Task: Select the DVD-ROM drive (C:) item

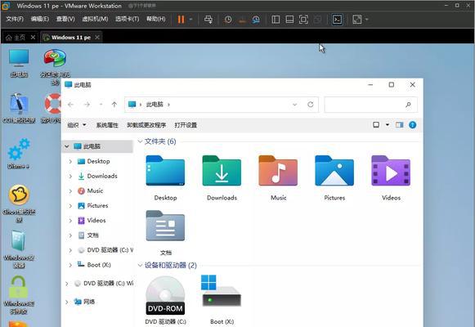Action: 165,300
